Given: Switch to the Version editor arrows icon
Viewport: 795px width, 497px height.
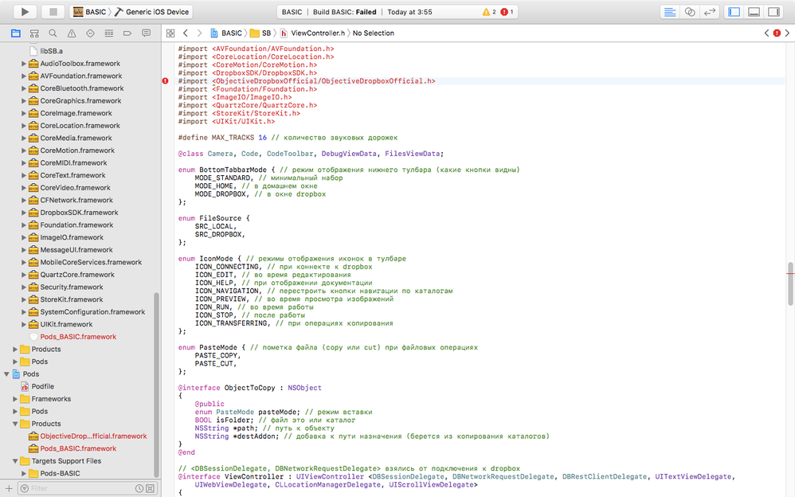Looking at the screenshot, I should tap(709, 12).
